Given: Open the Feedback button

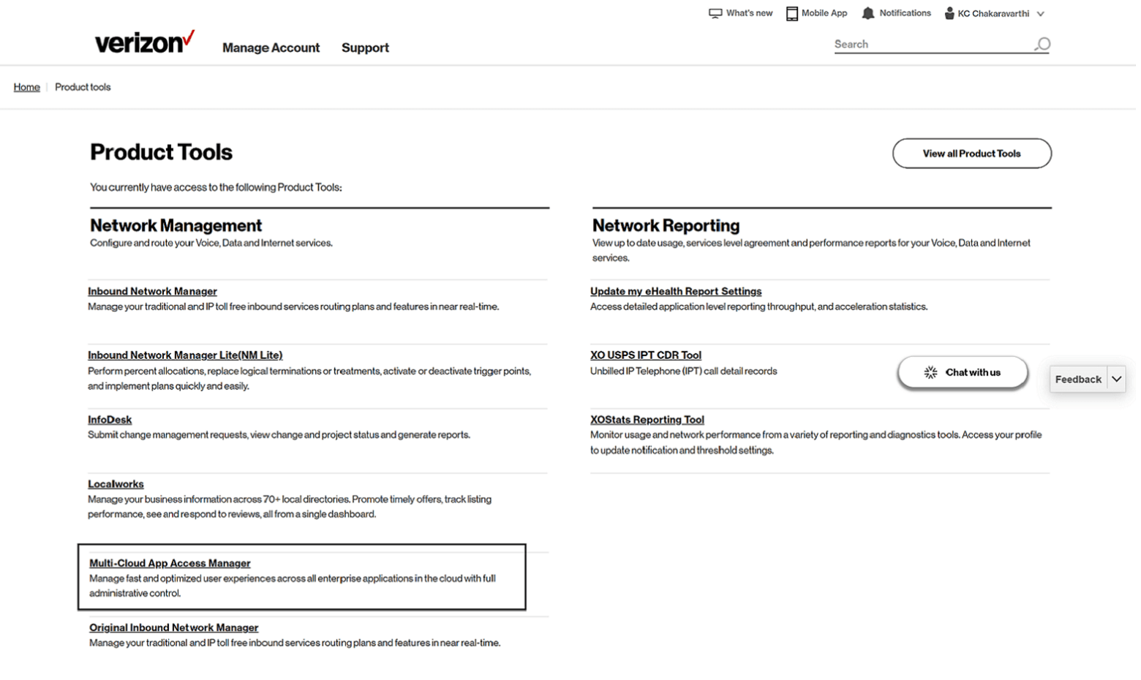Looking at the screenshot, I should point(1077,379).
